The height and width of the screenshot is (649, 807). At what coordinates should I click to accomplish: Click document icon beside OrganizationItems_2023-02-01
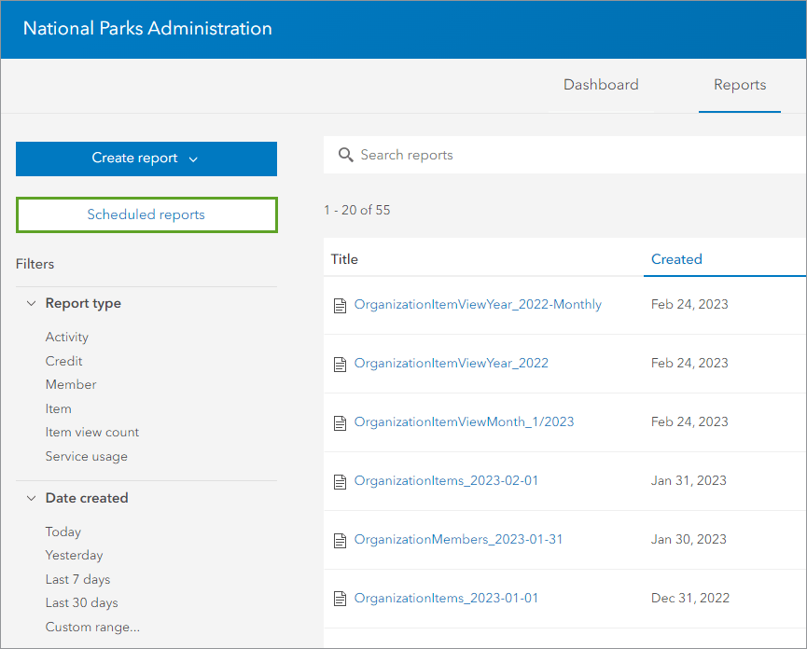pos(341,481)
